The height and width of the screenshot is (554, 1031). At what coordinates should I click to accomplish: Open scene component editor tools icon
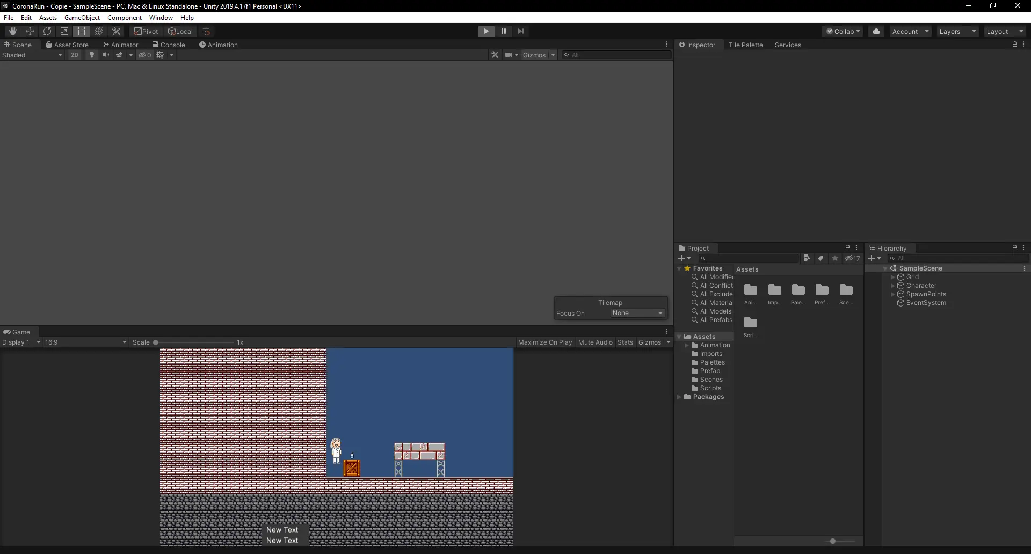495,55
